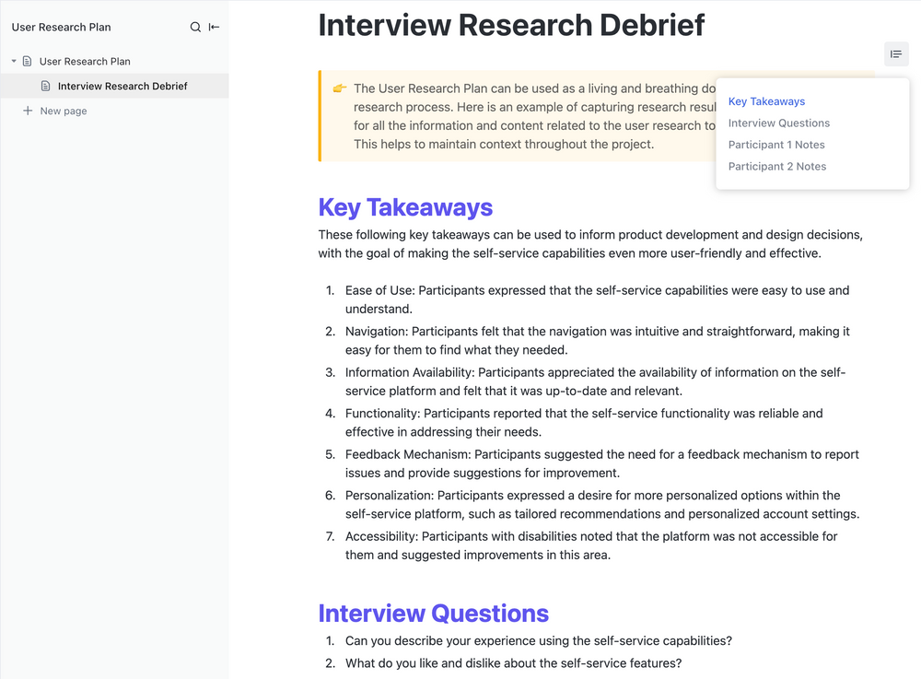Create a document with New page
921x679 pixels.
coord(63,111)
